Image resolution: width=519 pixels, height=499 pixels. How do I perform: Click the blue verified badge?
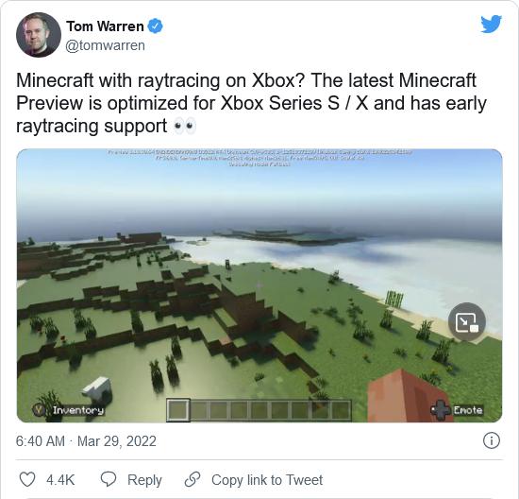pos(155,26)
